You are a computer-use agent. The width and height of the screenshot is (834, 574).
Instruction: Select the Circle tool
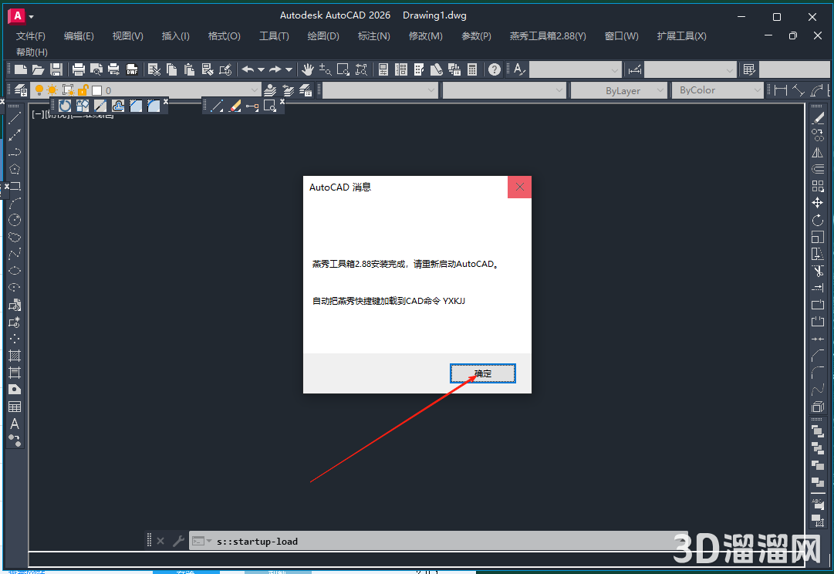coord(15,219)
